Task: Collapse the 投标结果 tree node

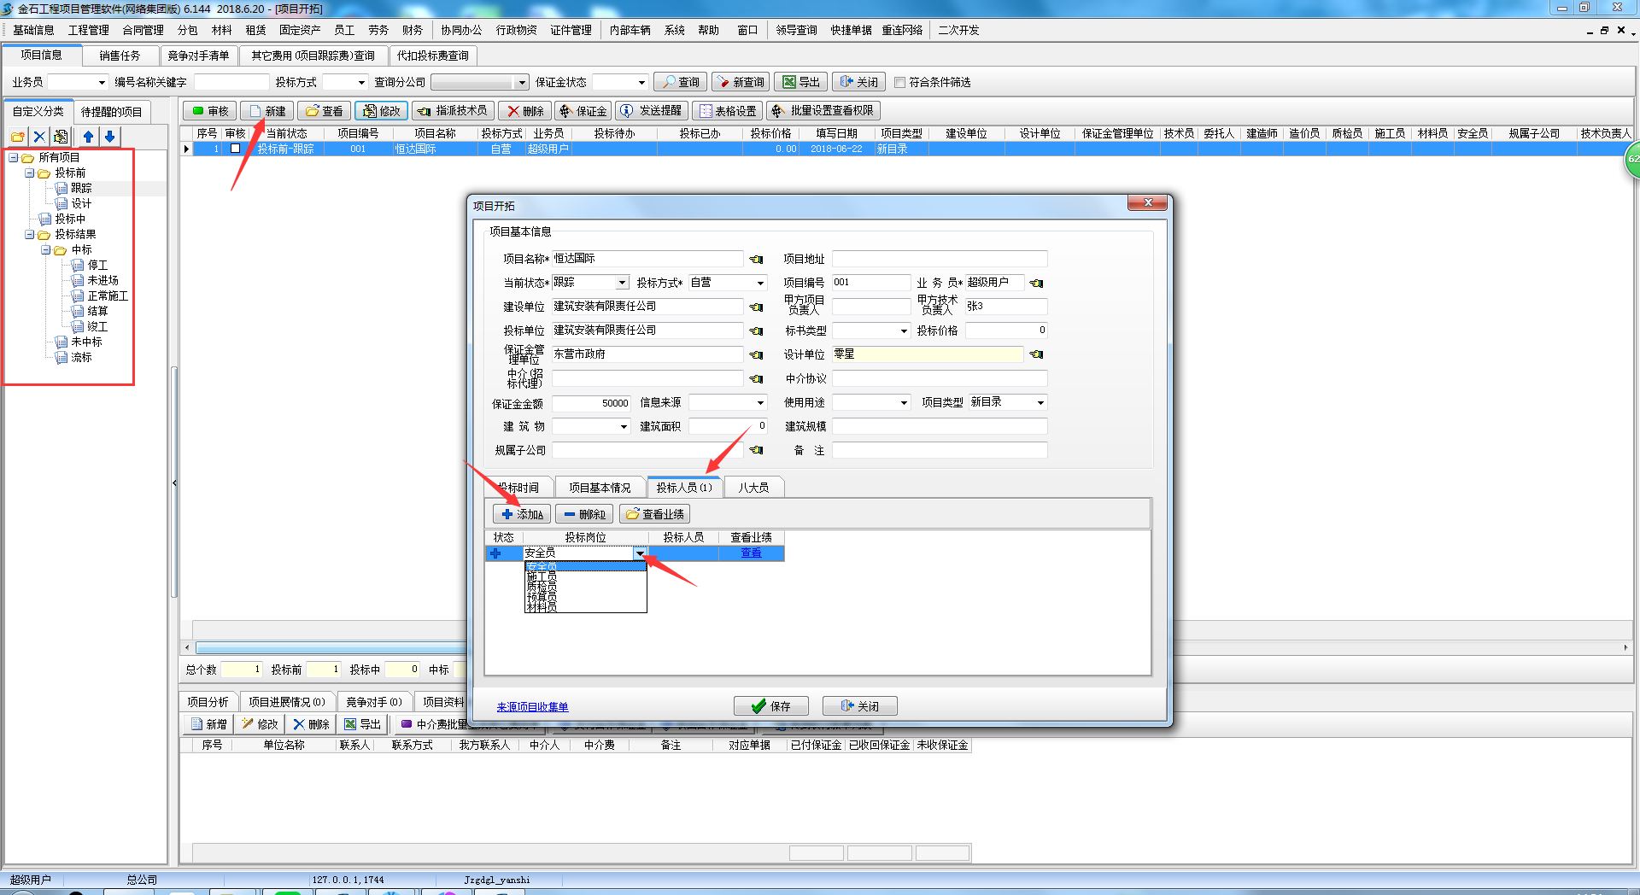Action: click(x=30, y=234)
